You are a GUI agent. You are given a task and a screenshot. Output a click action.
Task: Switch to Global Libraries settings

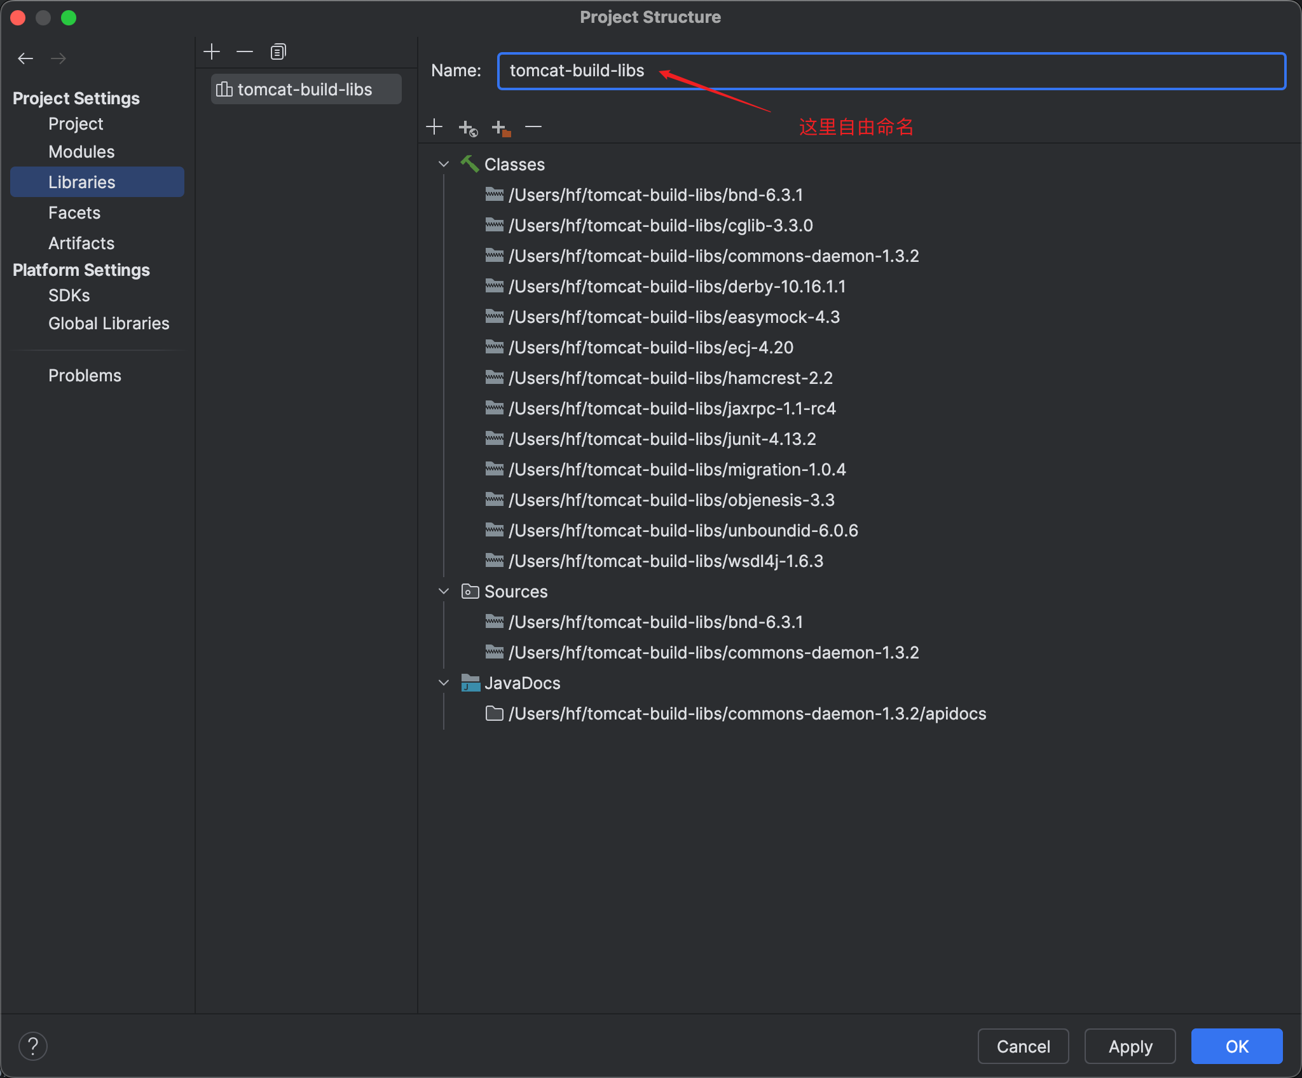pos(109,324)
